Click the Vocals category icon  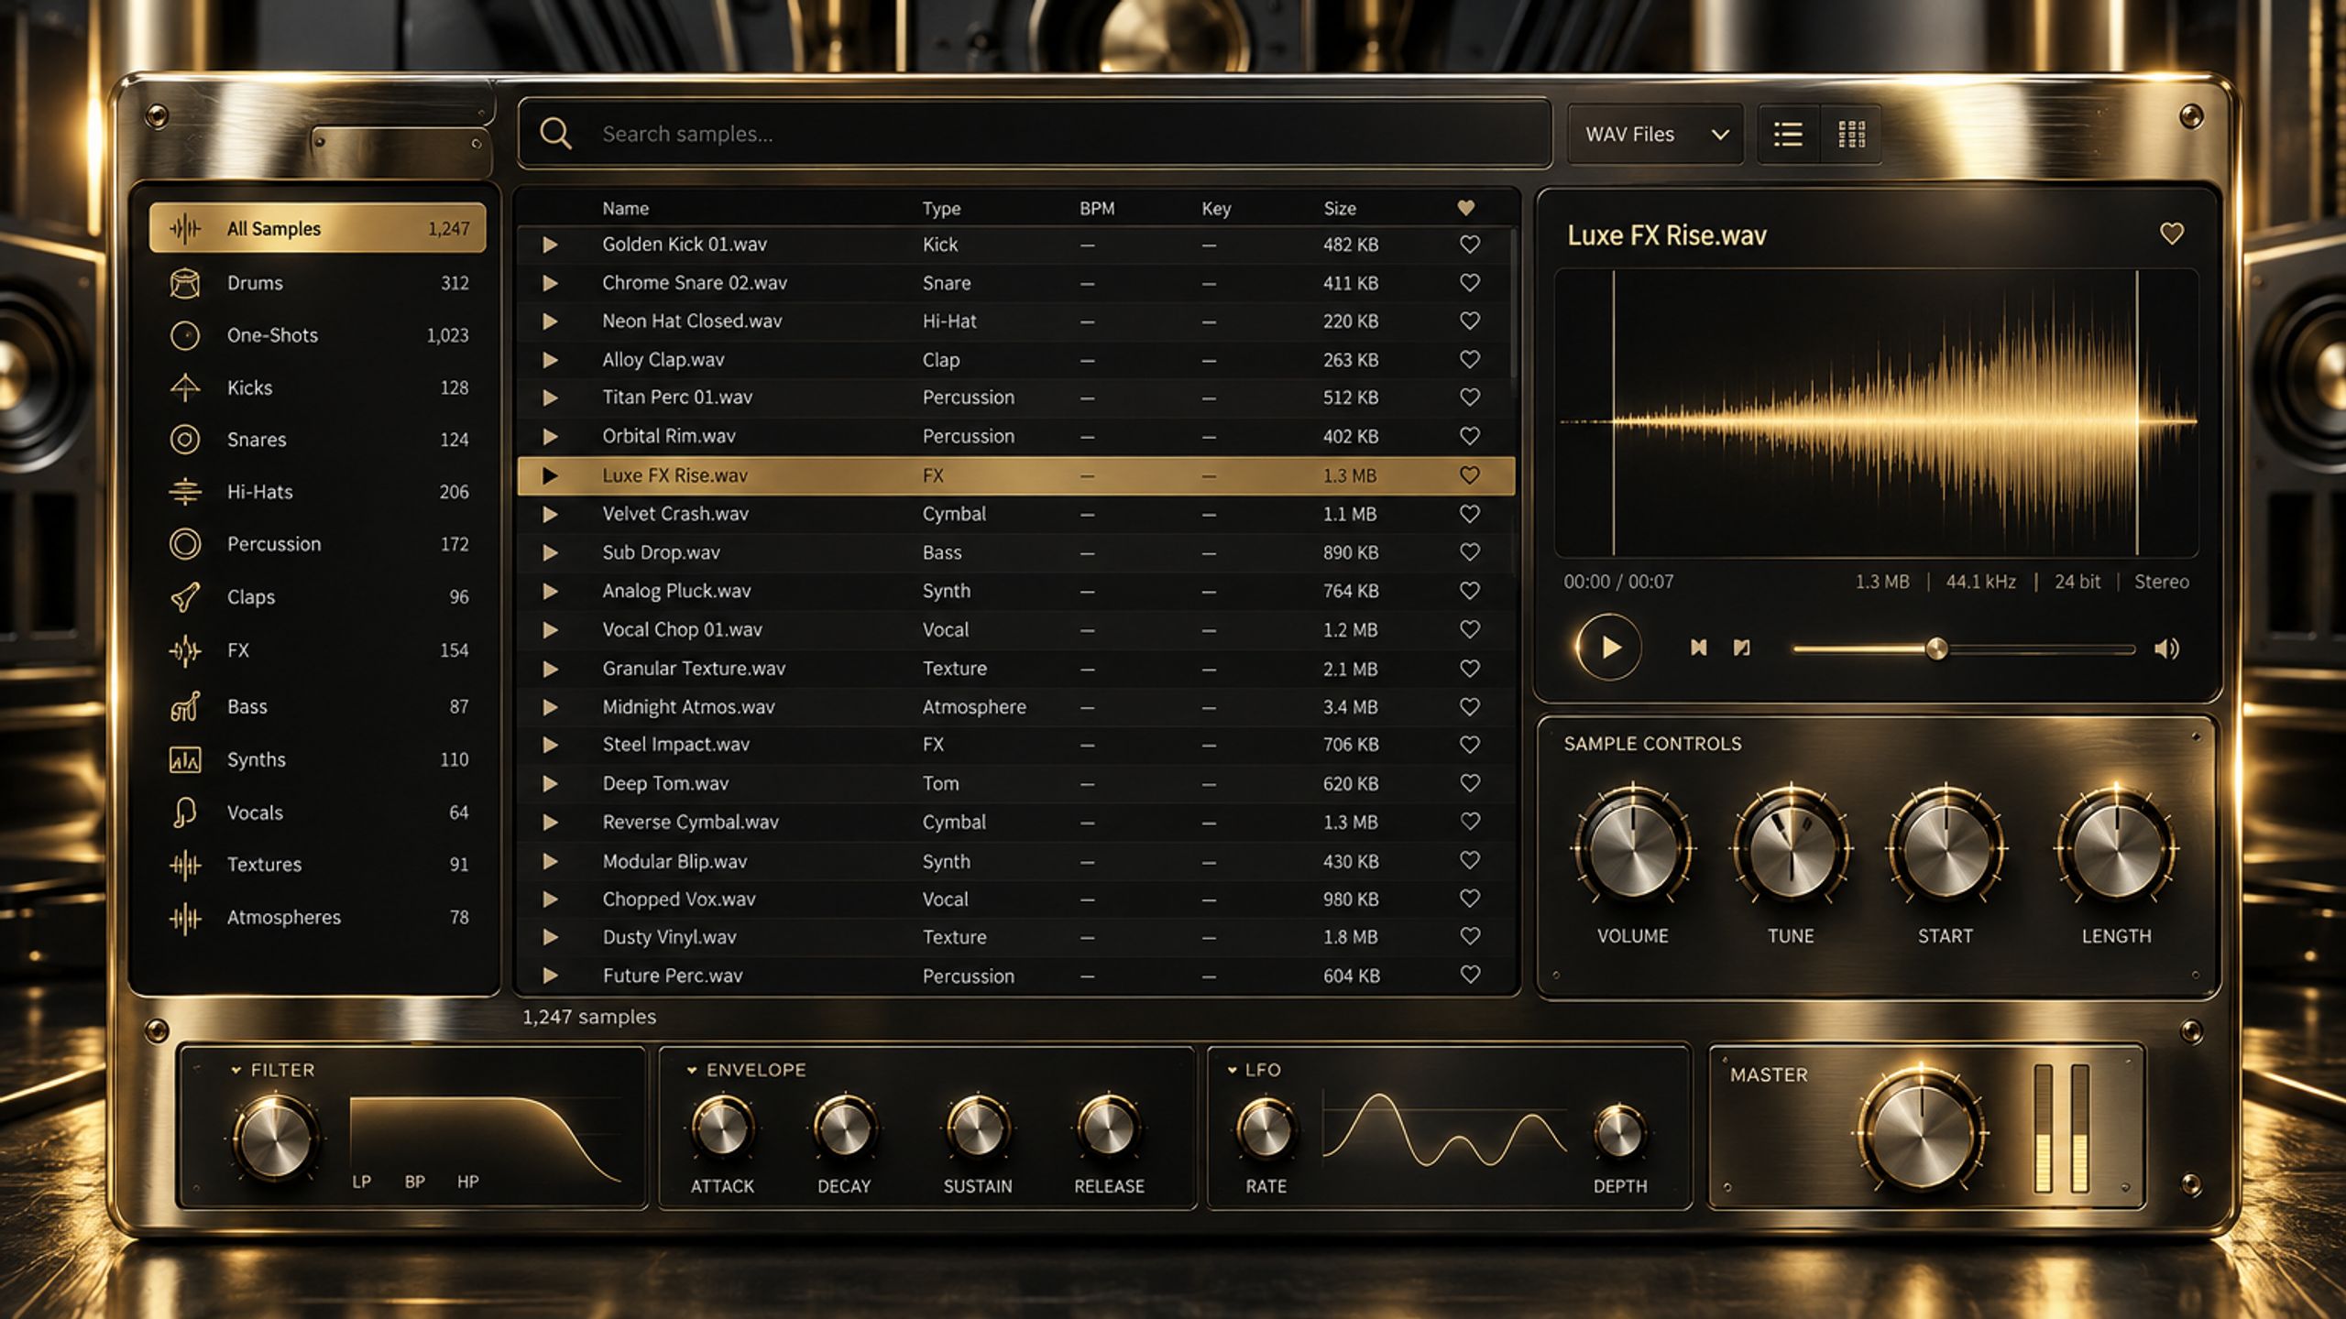click(x=185, y=812)
